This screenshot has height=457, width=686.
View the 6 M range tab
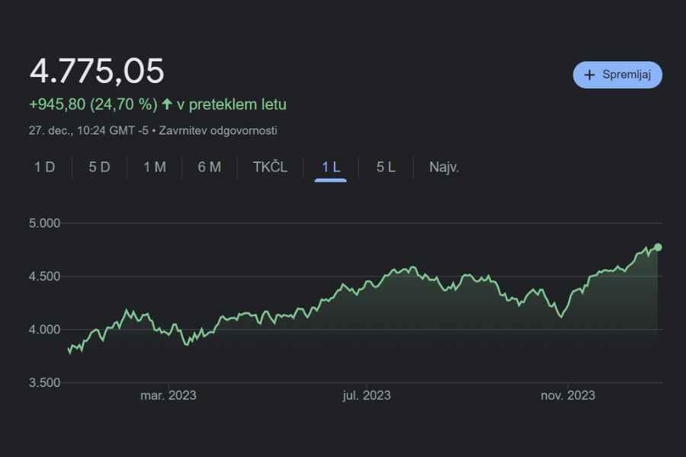tap(209, 167)
